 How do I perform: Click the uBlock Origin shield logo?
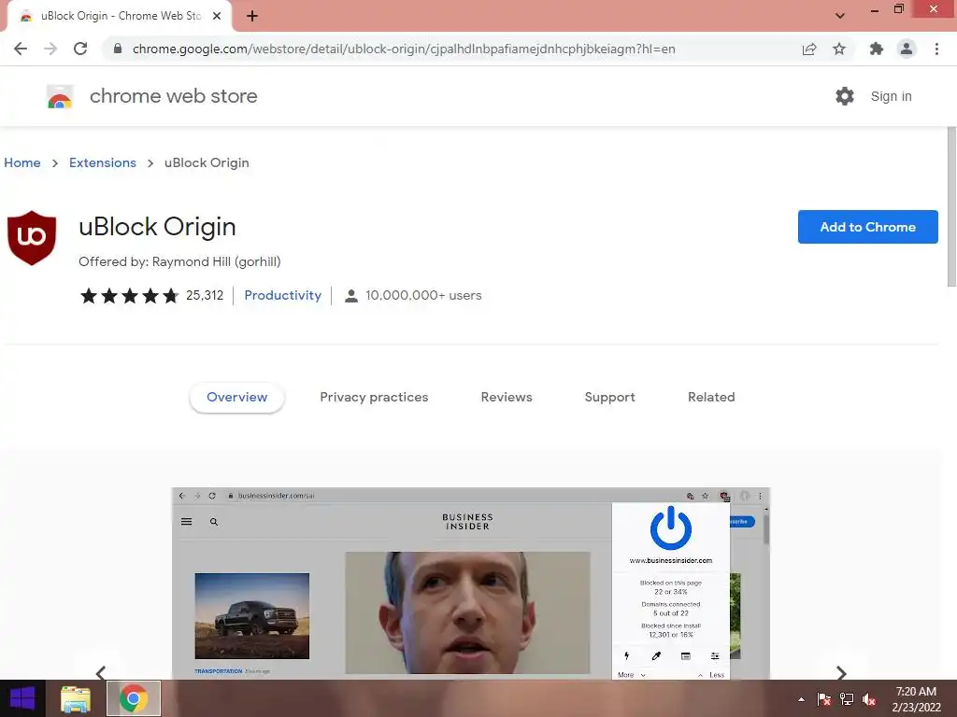point(32,238)
